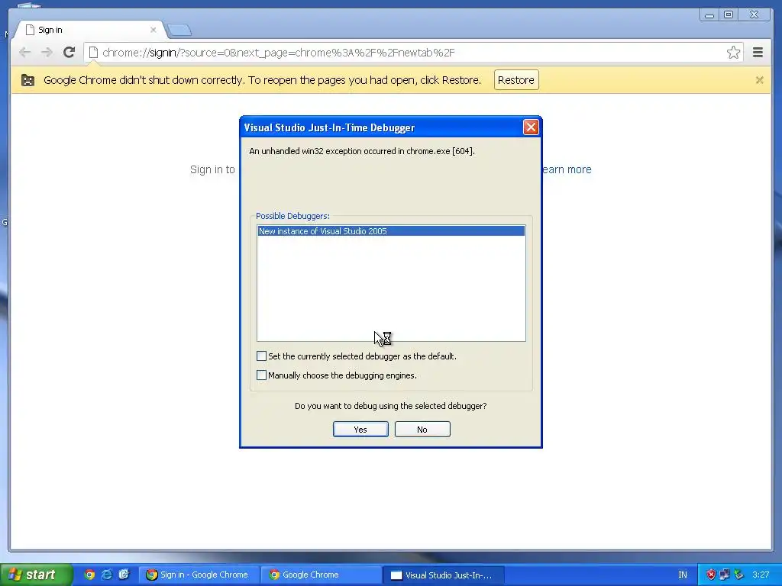The height and width of the screenshot is (586, 782).
Task: Switch to Sign in - Google Chrome taskbar button
Action: [199, 575]
